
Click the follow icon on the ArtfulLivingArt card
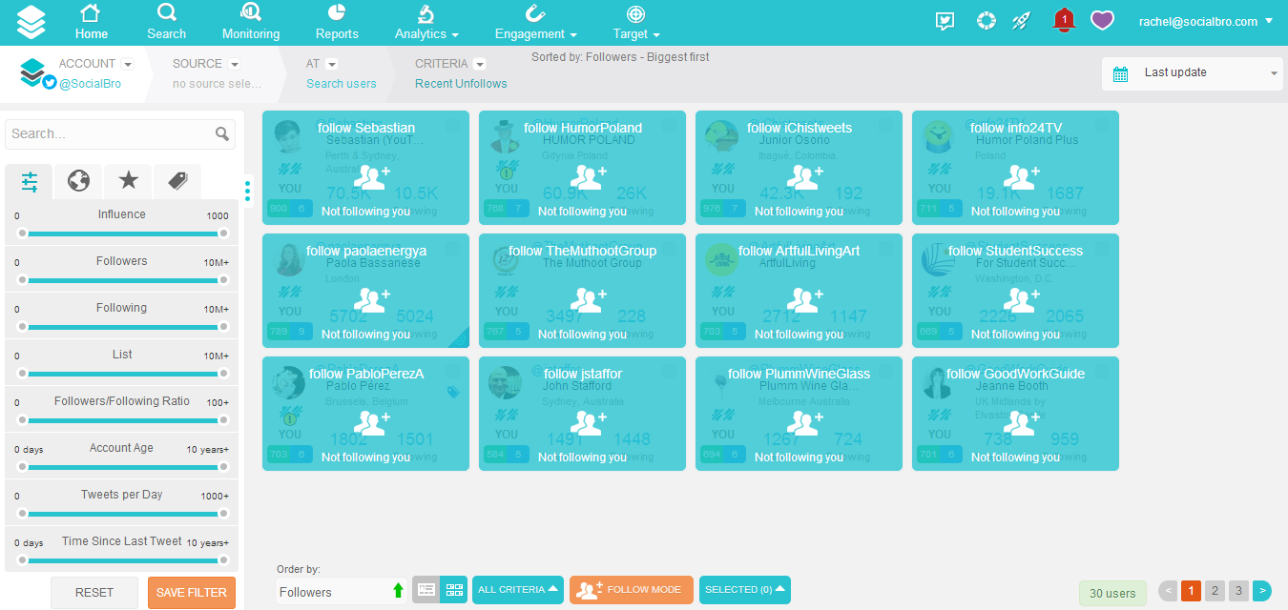[x=805, y=299]
